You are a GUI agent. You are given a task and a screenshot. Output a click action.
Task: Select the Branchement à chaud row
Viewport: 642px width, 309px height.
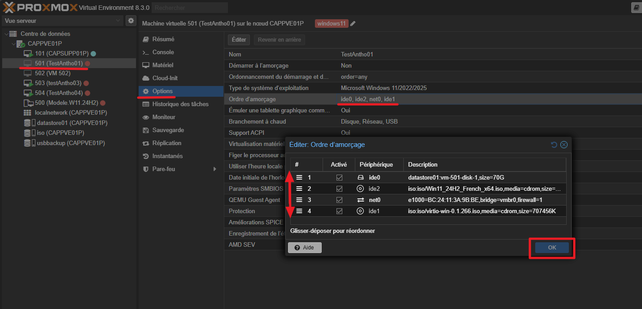[433, 121]
